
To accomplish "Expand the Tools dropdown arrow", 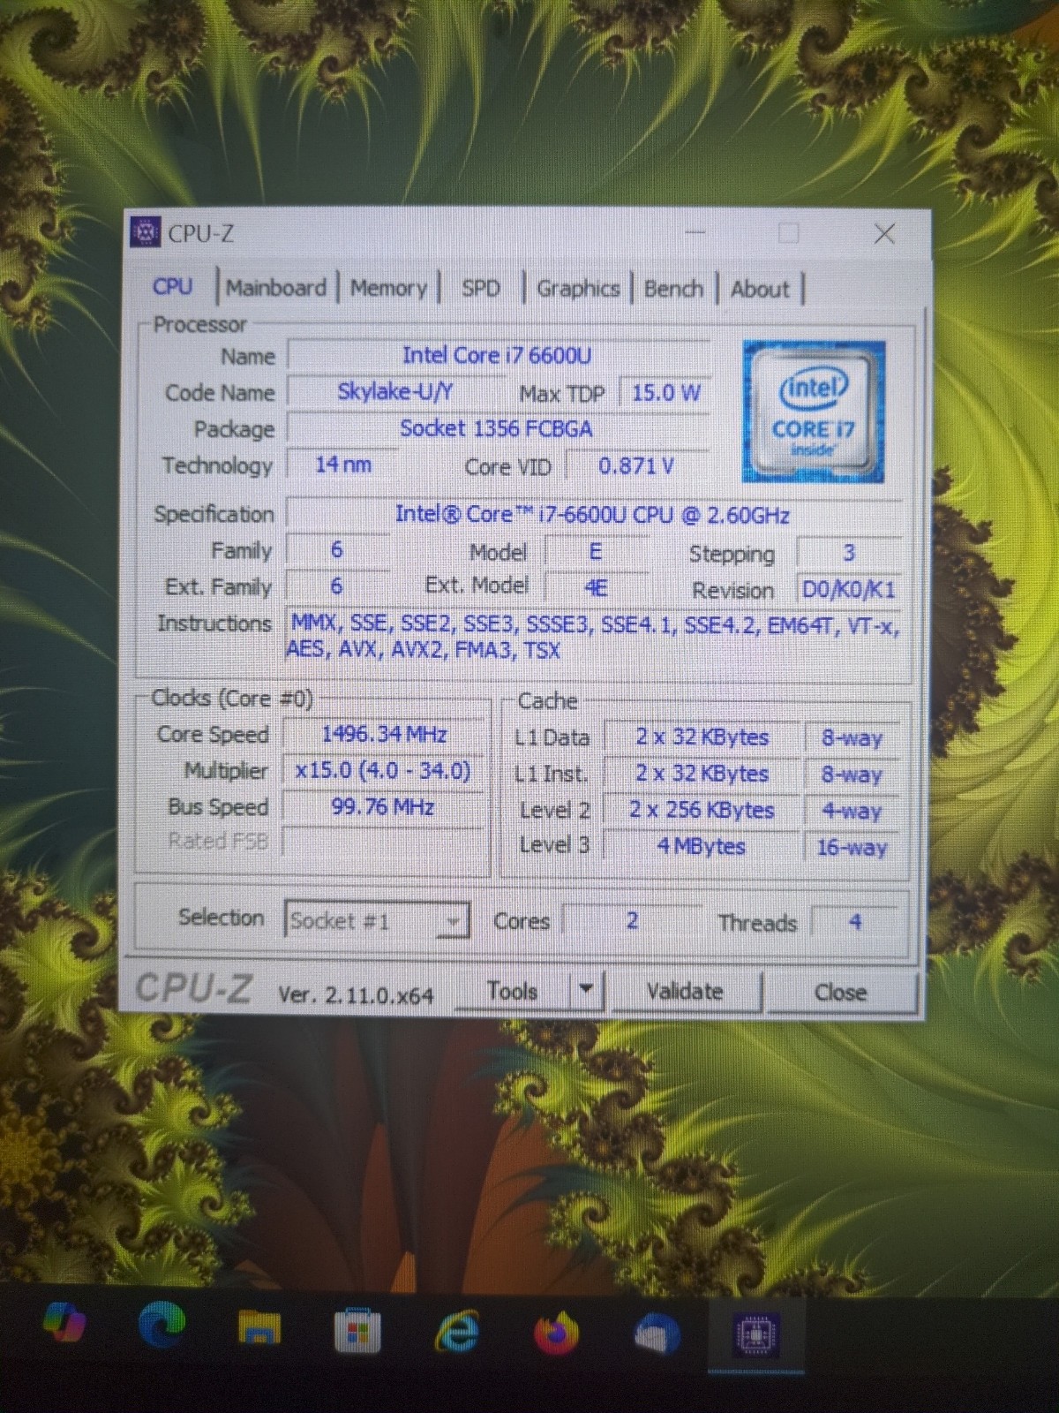I will tap(586, 991).
